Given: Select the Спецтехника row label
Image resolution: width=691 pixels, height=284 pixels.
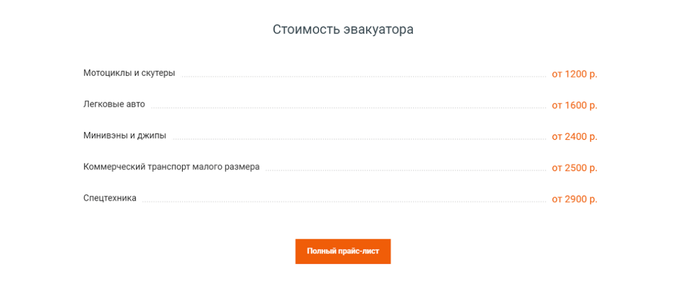Looking at the screenshot, I should pos(110,198).
